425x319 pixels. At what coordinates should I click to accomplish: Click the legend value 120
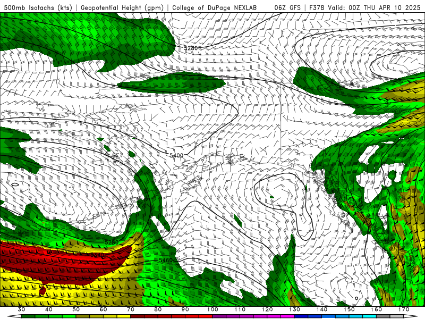(267, 309)
